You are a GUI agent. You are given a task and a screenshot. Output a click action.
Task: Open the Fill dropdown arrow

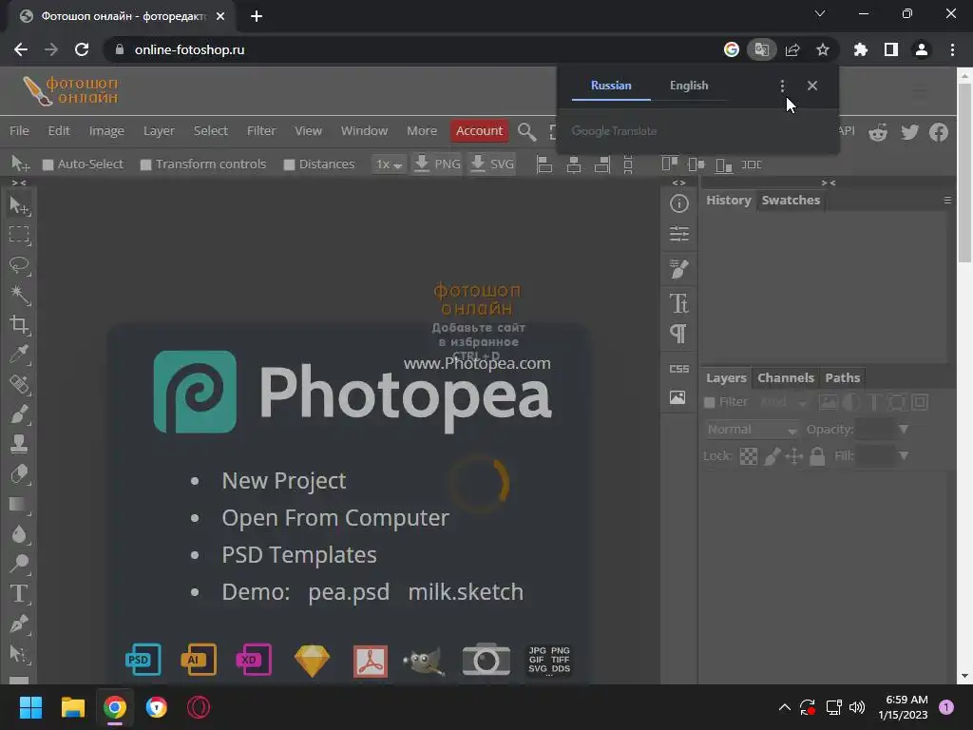[904, 456]
